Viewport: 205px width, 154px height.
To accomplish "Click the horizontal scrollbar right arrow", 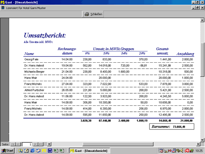I will pyautogui.click(x=198, y=144).
